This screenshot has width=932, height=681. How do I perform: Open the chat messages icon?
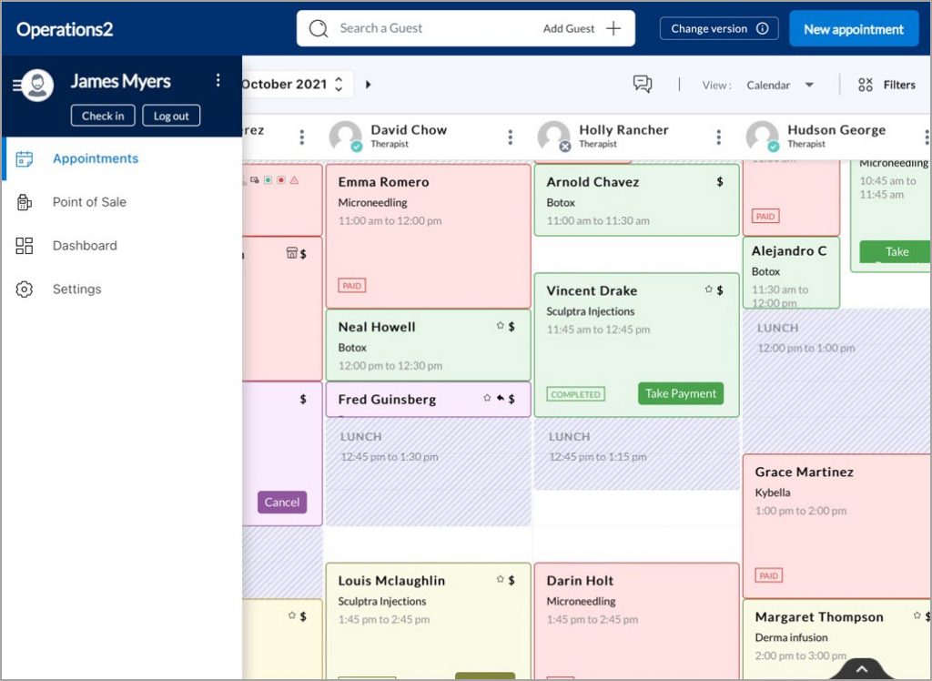(x=643, y=84)
